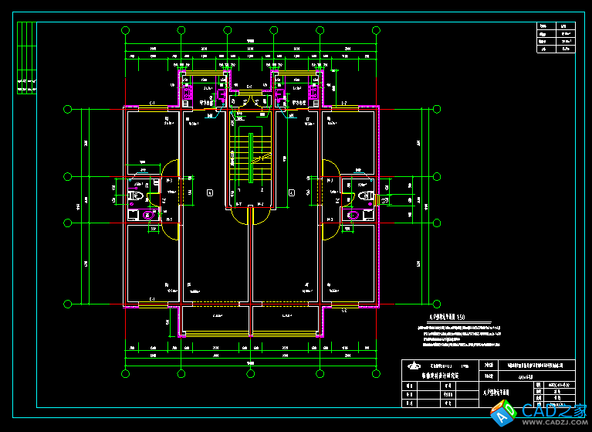
Task: Click the www.cadzj.com watermark link
Action: (553, 423)
